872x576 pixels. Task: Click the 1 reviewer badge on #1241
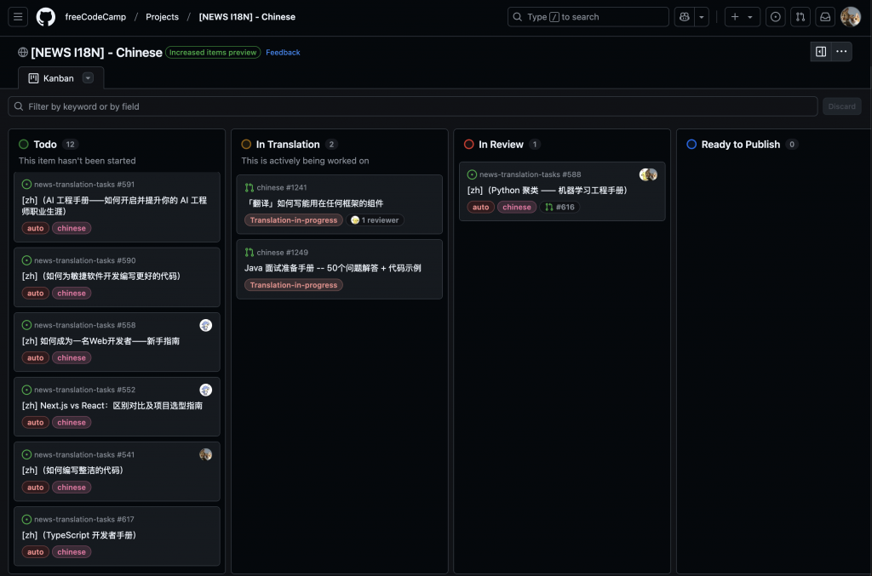tap(376, 220)
